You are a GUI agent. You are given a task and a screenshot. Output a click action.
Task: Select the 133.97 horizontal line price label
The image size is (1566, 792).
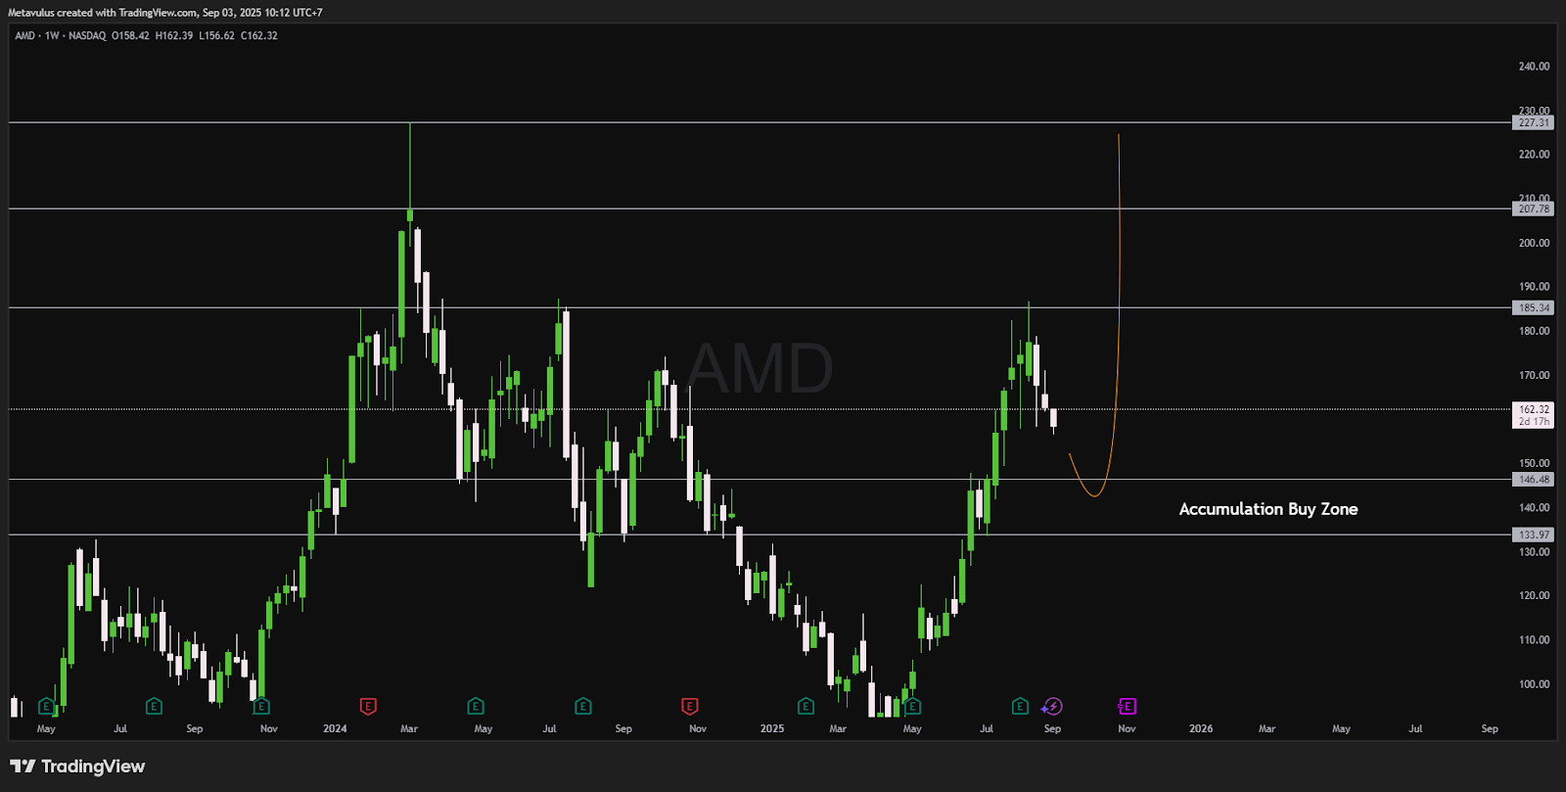(x=1534, y=535)
